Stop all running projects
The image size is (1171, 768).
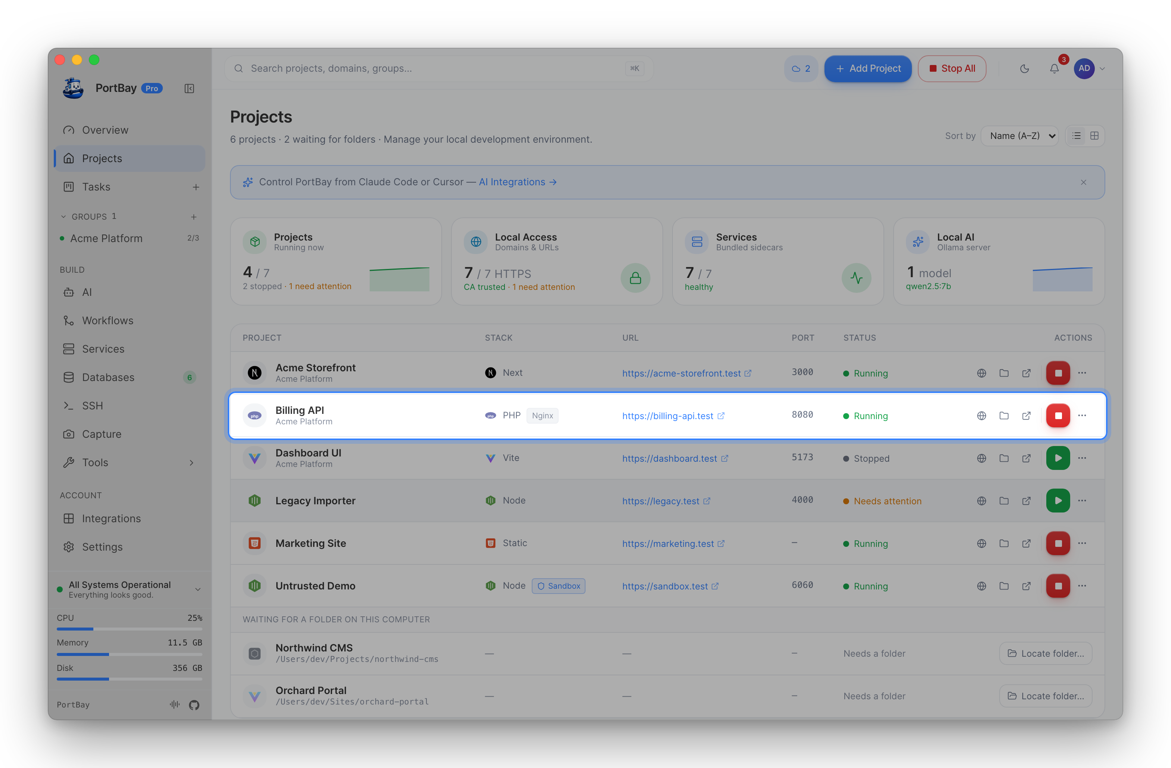952,69
